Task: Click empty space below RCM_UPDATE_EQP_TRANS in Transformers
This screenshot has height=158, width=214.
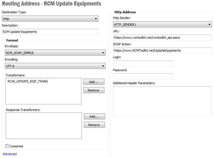Action: [43, 94]
